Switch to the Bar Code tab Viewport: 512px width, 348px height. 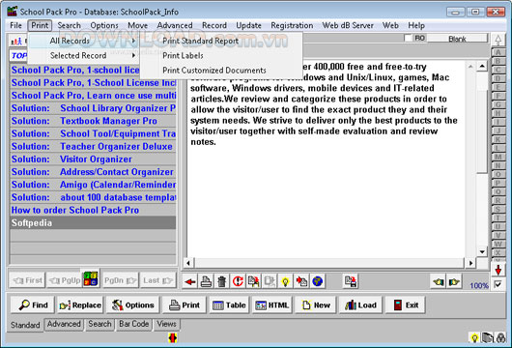(134, 324)
